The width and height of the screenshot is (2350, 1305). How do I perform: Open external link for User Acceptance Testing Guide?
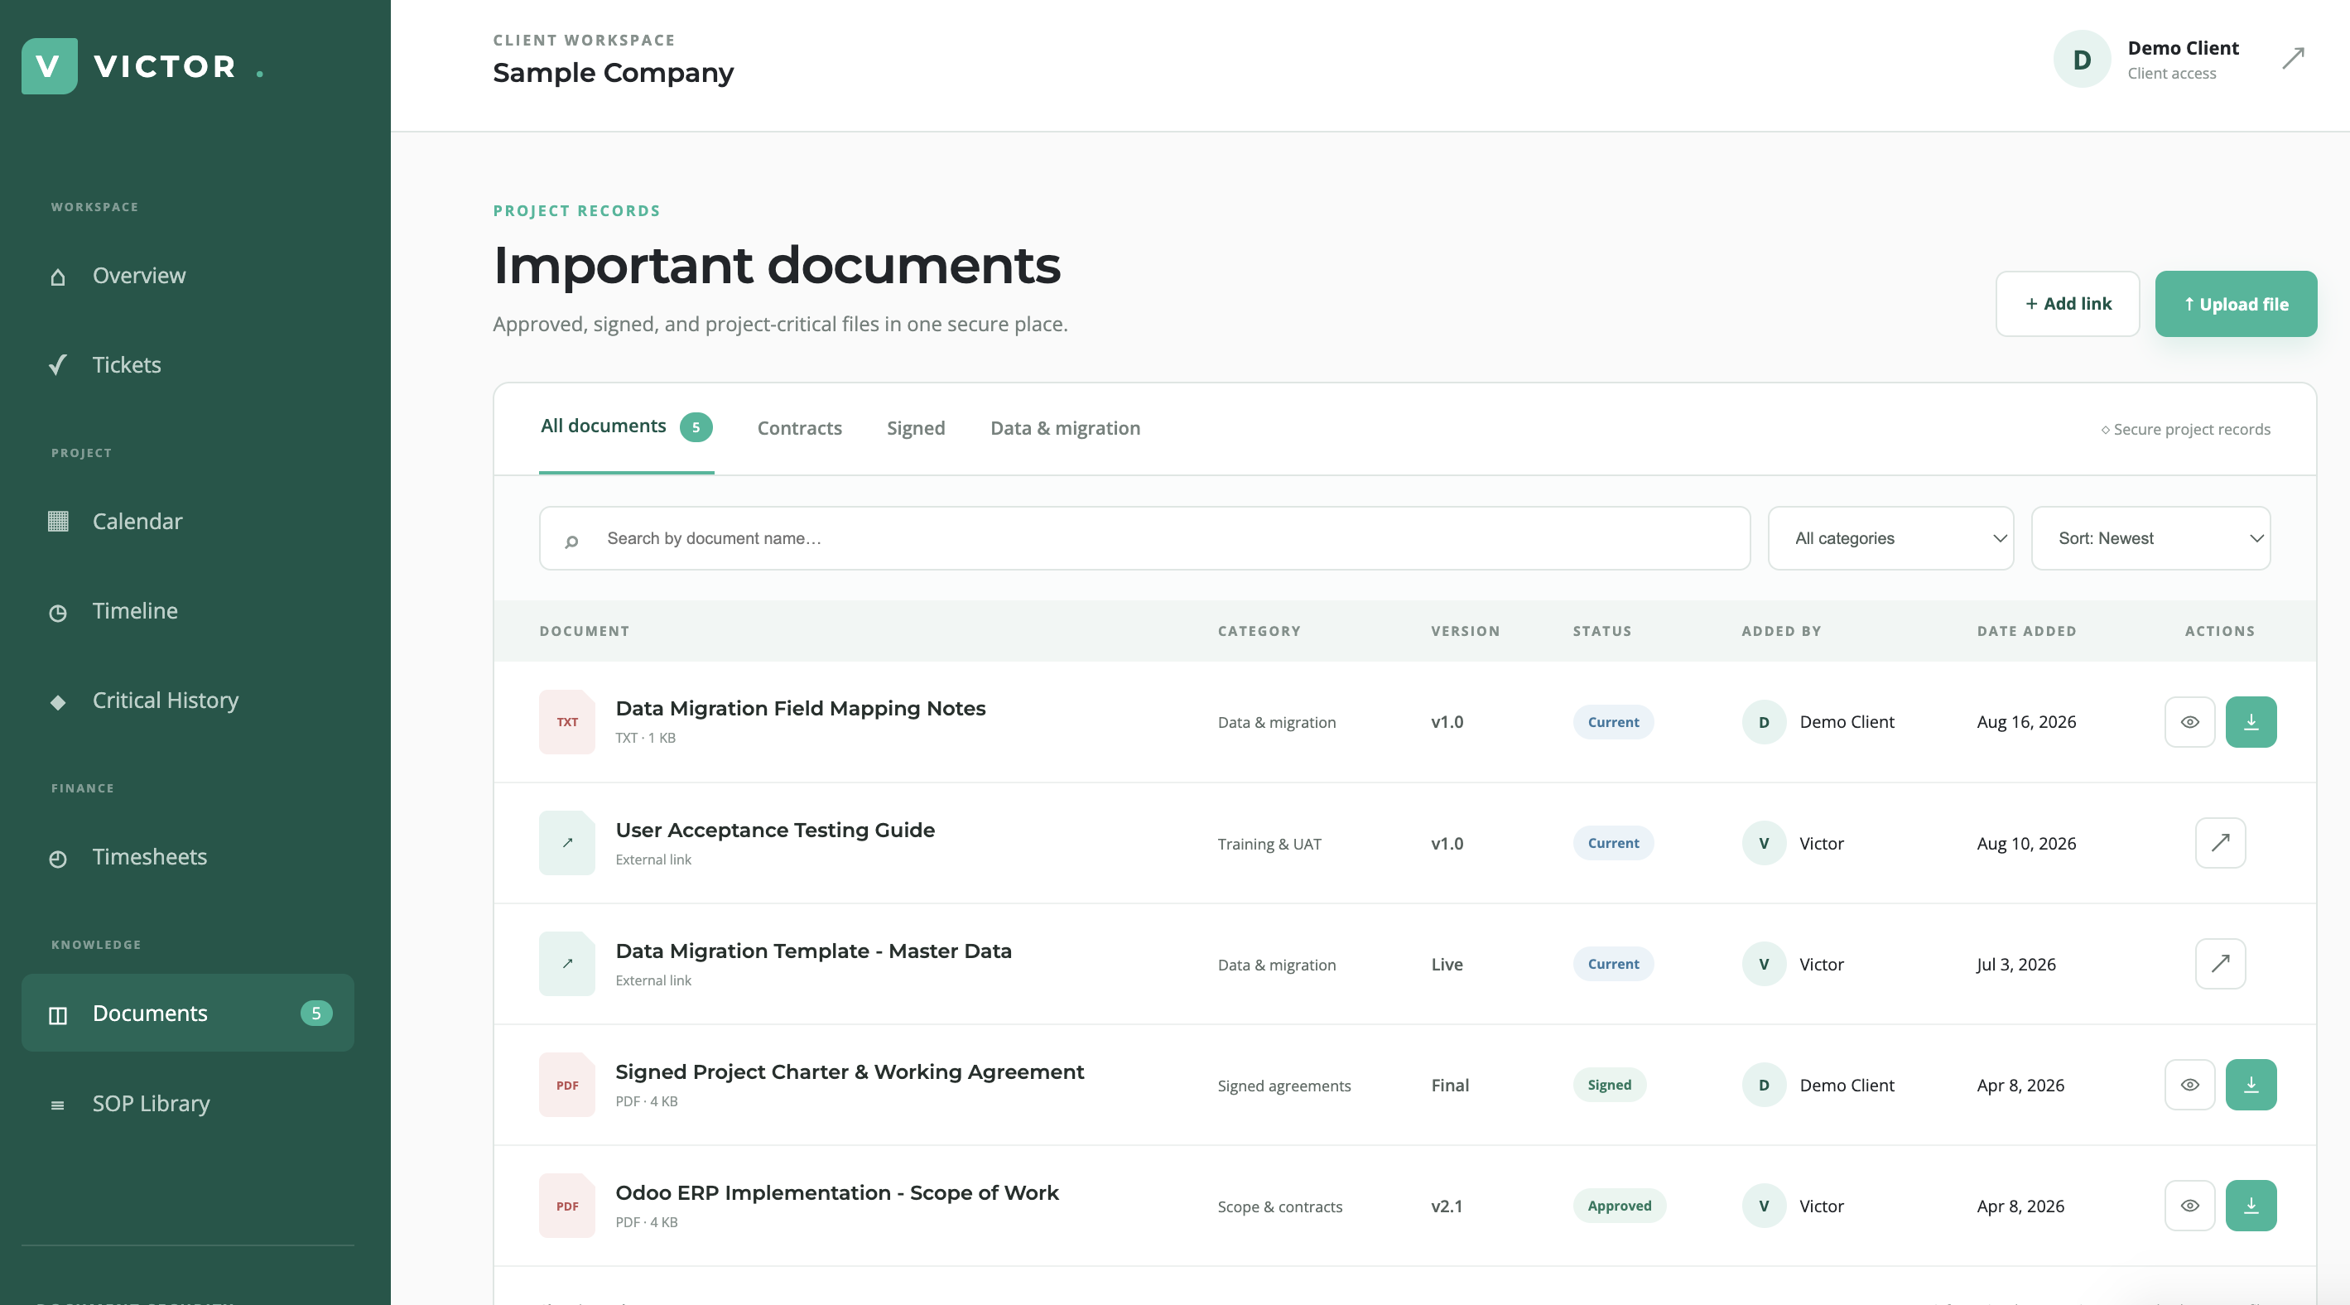pyautogui.click(x=2219, y=843)
